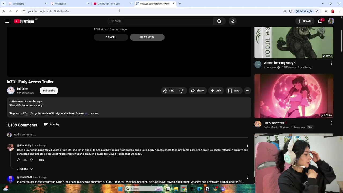Open more actions ellipsis under the video
The height and width of the screenshot is (193, 343).
[x=248, y=91]
